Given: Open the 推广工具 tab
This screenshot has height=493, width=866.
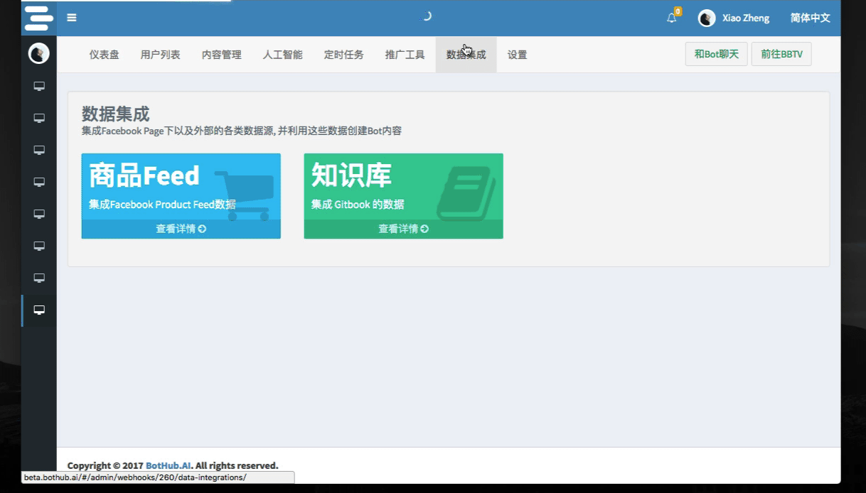Looking at the screenshot, I should (x=405, y=55).
